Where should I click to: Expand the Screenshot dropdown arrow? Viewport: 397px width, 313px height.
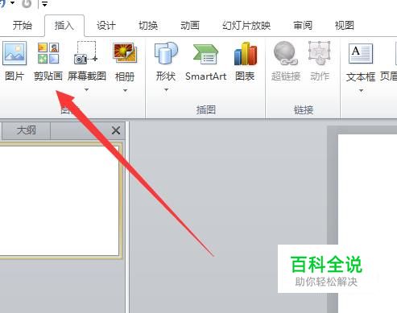click(x=86, y=89)
